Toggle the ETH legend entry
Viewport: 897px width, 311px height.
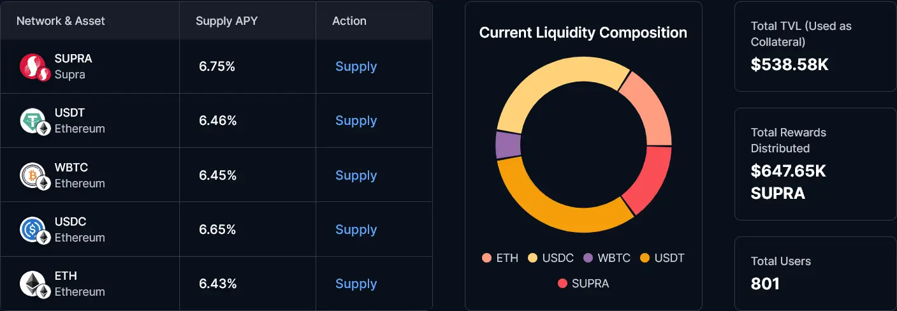[500, 258]
